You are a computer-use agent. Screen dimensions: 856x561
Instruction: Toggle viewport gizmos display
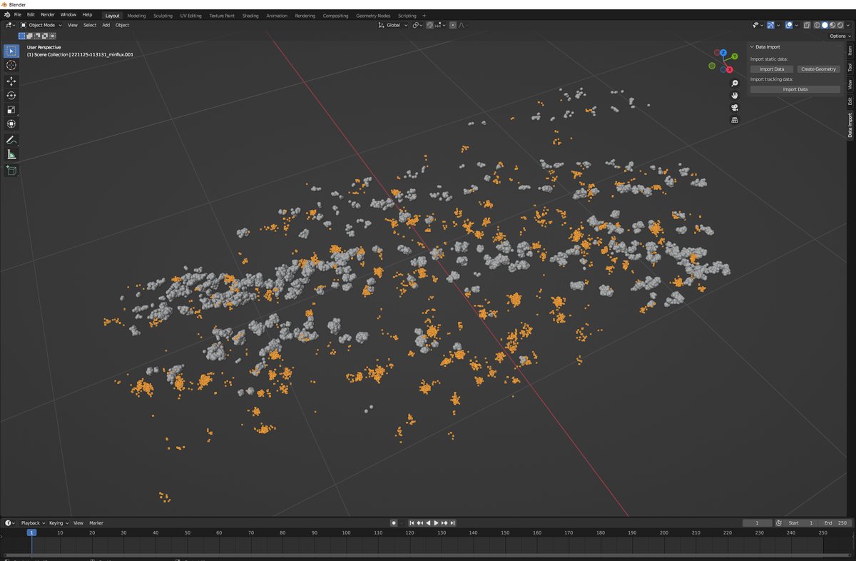click(770, 25)
